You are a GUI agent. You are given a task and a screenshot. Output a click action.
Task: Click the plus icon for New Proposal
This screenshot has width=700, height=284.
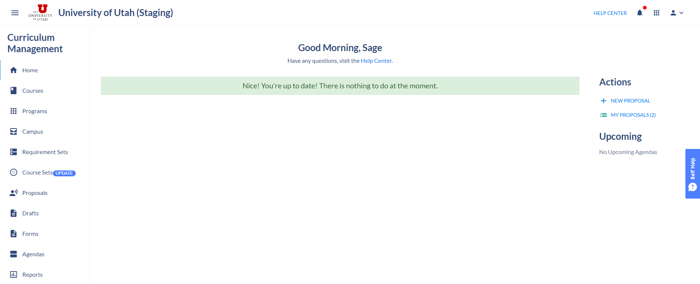(x=604, y=101)
